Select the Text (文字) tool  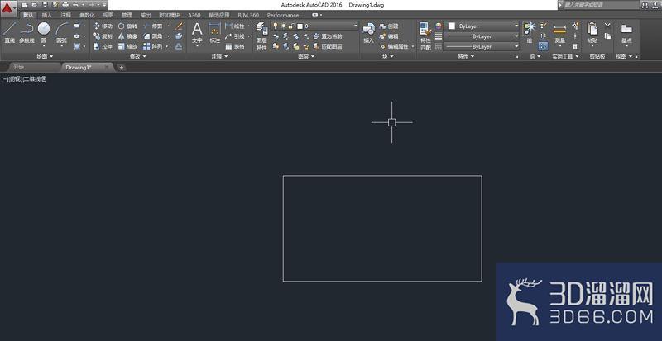tap(197, 33)
